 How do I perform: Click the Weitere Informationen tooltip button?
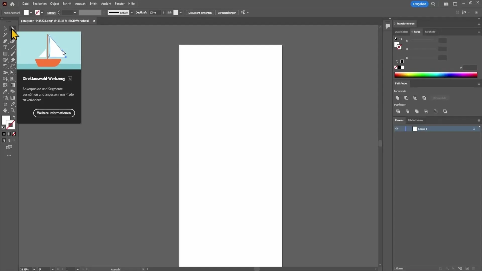[x=54, y=113]
